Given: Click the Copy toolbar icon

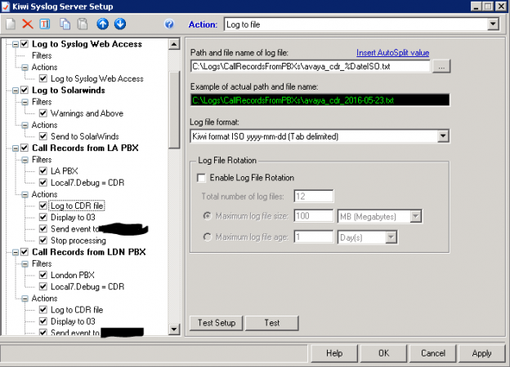Looking at the screenshot, I should tap(65, 24).
